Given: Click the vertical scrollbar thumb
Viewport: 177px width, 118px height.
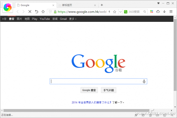Looking at the screenshot, I should click(x=175, y=55).
